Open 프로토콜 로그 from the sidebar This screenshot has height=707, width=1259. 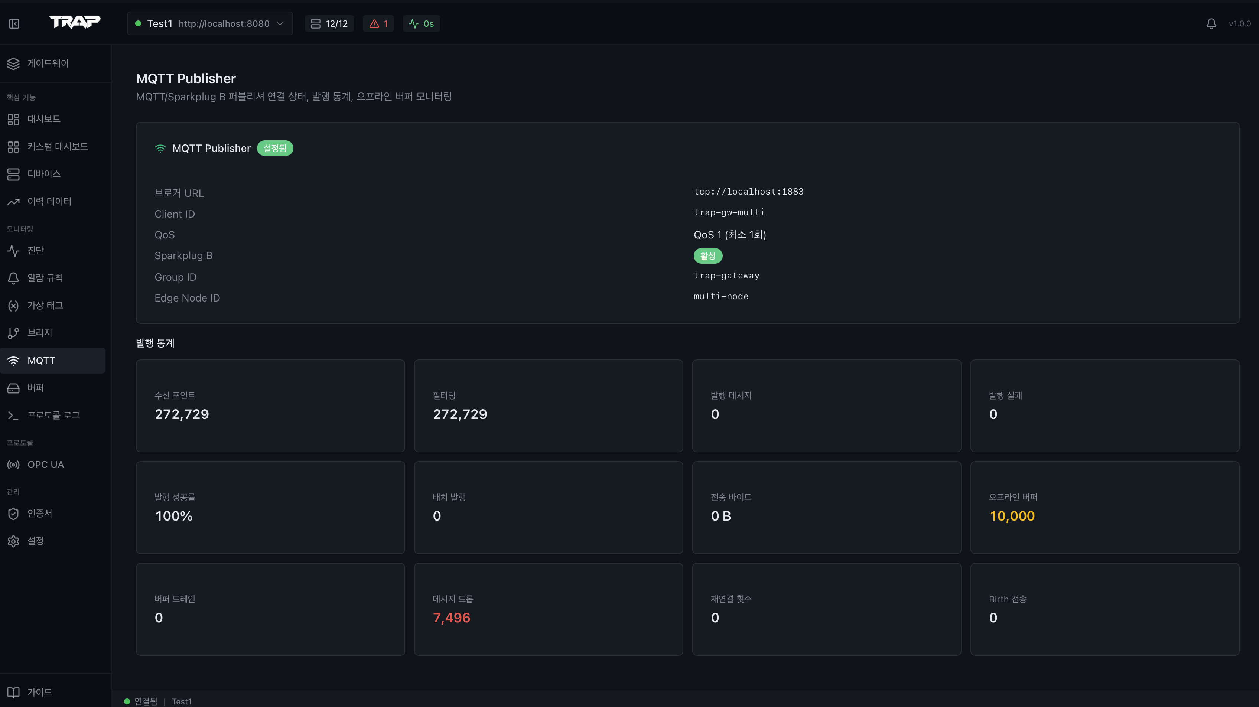pyautogui.click(x=53, y=415)
